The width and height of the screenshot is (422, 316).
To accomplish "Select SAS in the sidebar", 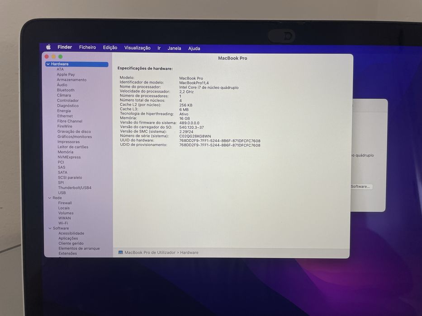I will pyautogui.click(x=62, y=167).
